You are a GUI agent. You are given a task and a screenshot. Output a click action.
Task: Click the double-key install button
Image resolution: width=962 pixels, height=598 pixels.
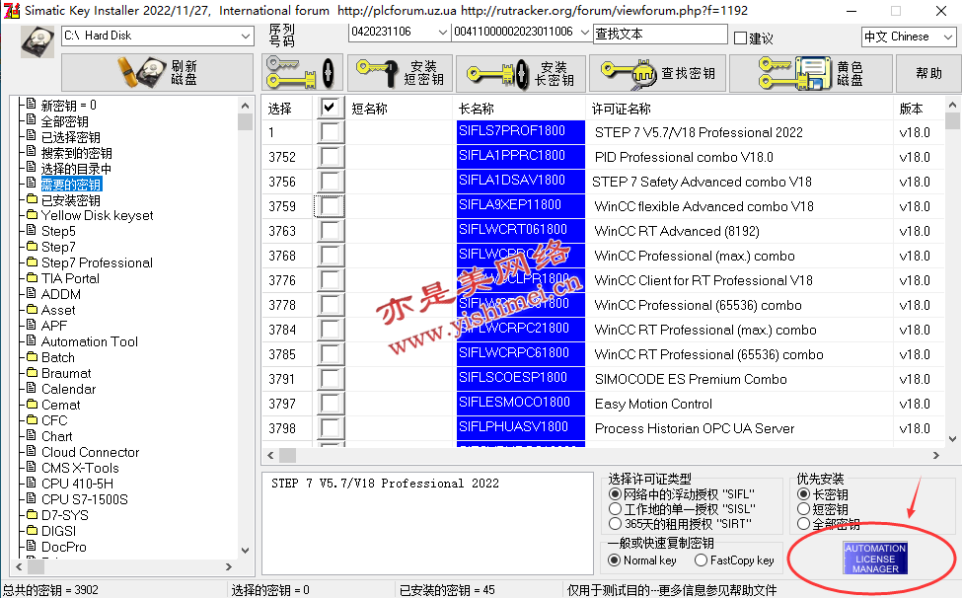coord(302,72)
